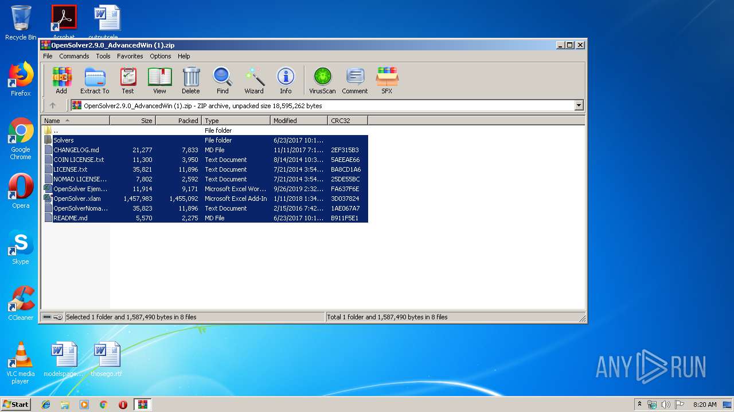Click the Comment toolbar icon

pyautogui.click(x=355, y=81)
